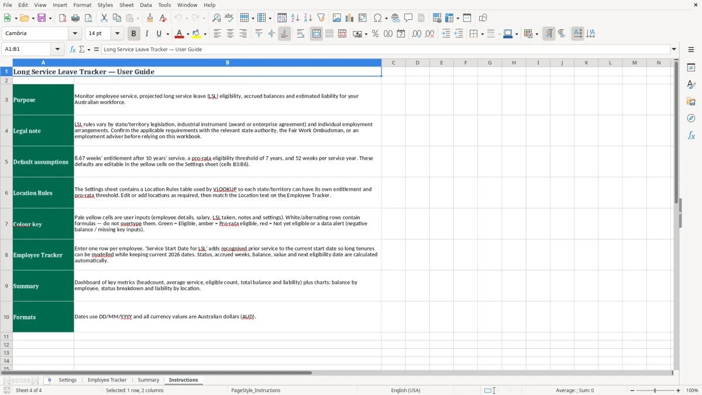
Task: Insert Chart icon
Action: [x=350, y=18]
